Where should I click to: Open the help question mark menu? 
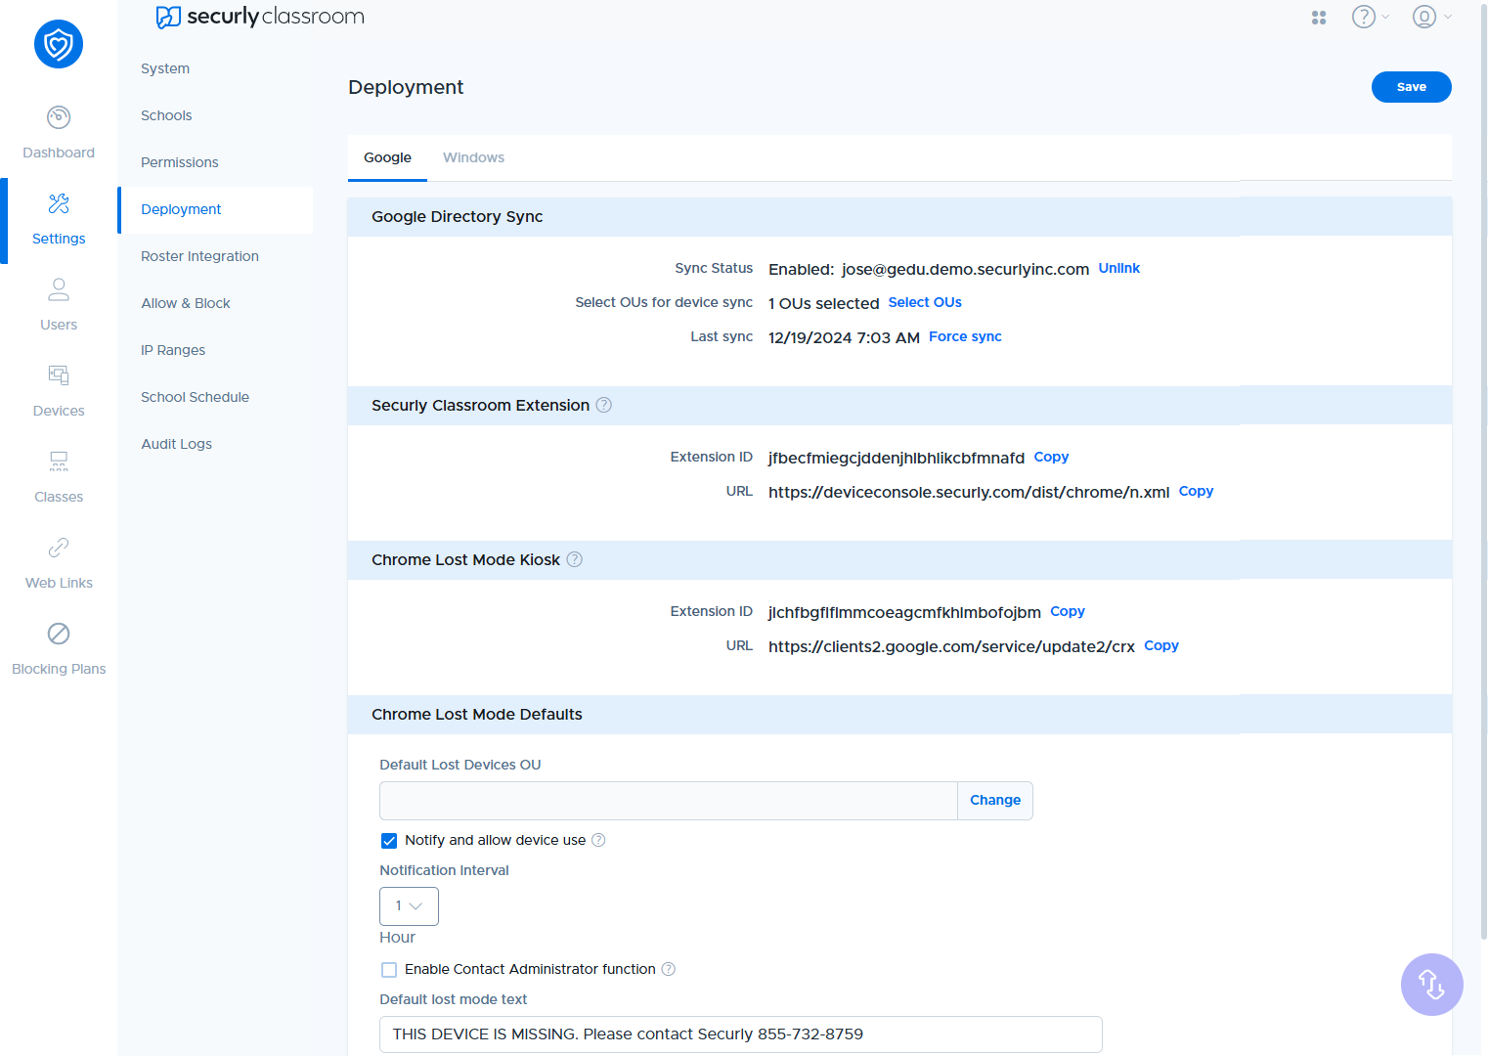click(1370, 17)
